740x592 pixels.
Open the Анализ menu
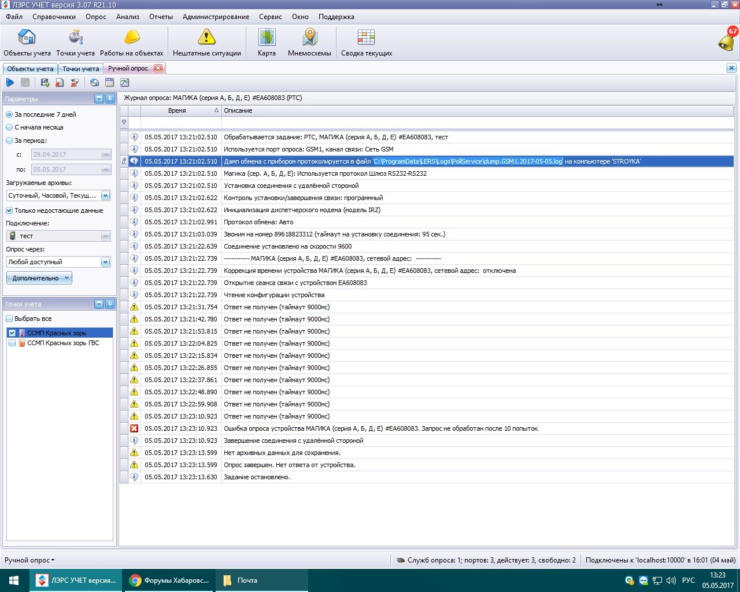(128, 17)
